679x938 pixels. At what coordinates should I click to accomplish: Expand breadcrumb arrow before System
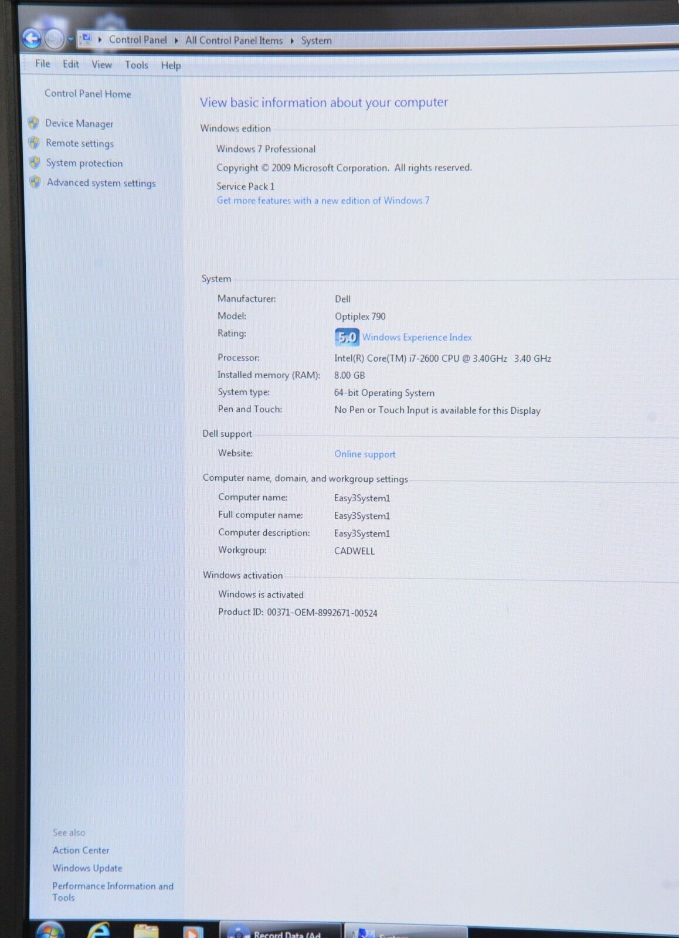pyautogui.click(x=292, y=40)
